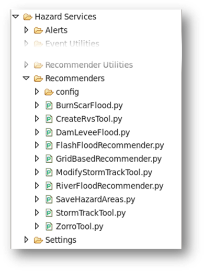Expand the Settings folder arrow
Image resolution: width=204 pixels, height=271 pixels.
(x=26, y=240)
